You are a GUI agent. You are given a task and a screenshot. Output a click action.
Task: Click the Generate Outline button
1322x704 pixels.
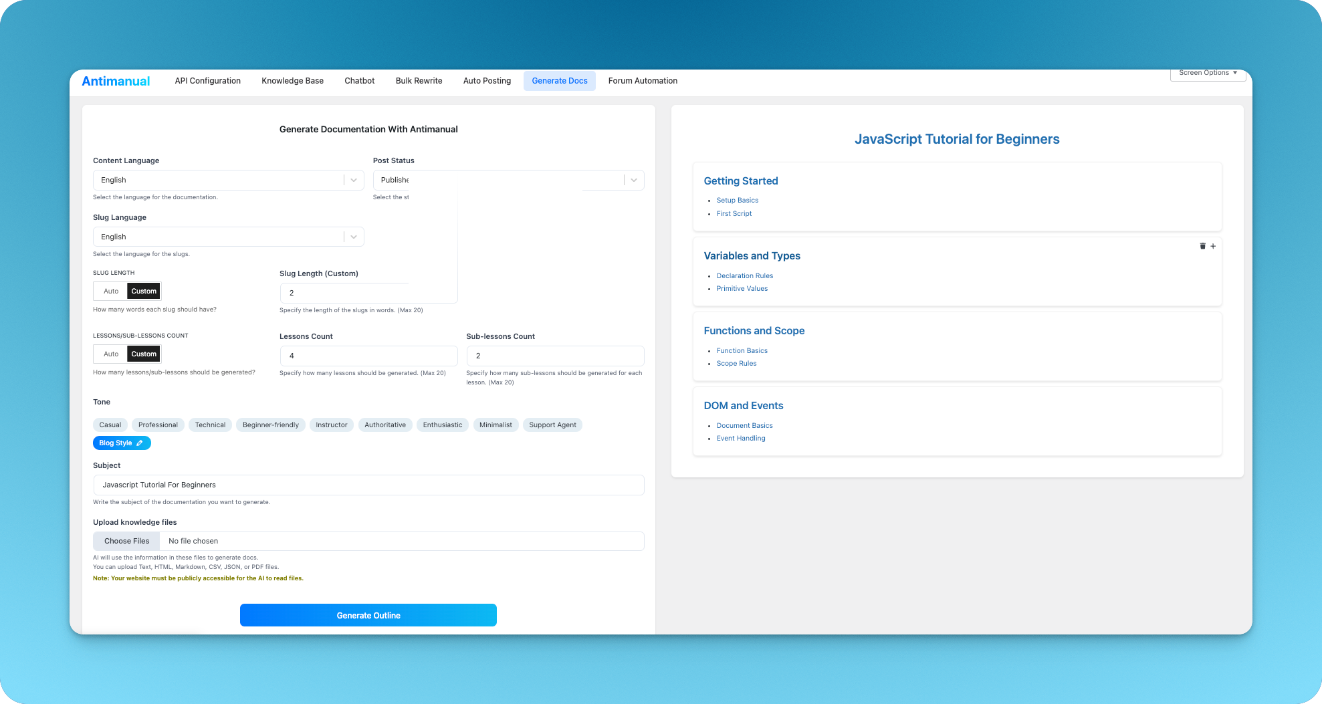coord(368,615)
